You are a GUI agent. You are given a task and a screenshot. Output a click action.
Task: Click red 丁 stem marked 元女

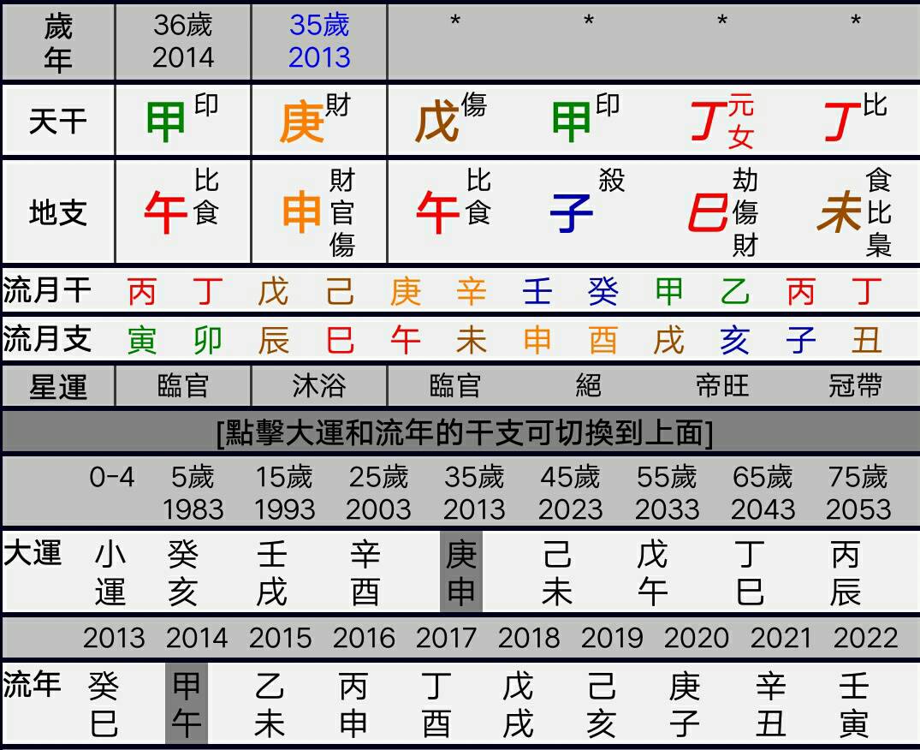tap(707, 122)
